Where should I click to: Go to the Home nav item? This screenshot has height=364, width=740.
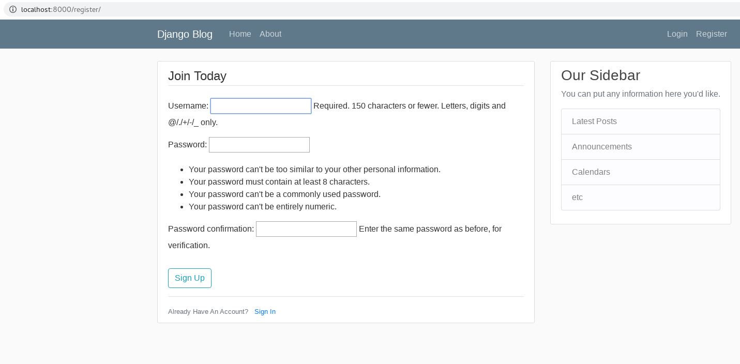pos(240,34)
